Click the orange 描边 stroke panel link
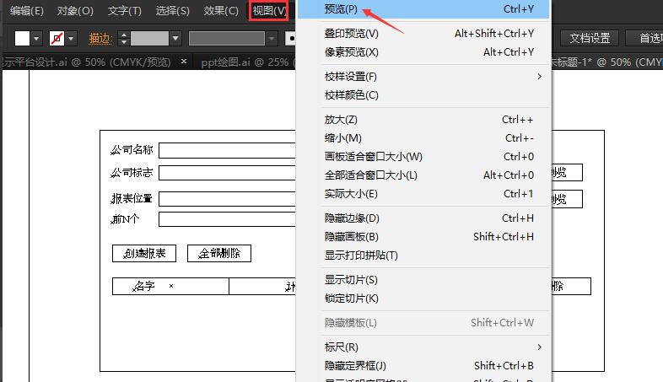This screenshot has height=382, width=663. [100, 39]
